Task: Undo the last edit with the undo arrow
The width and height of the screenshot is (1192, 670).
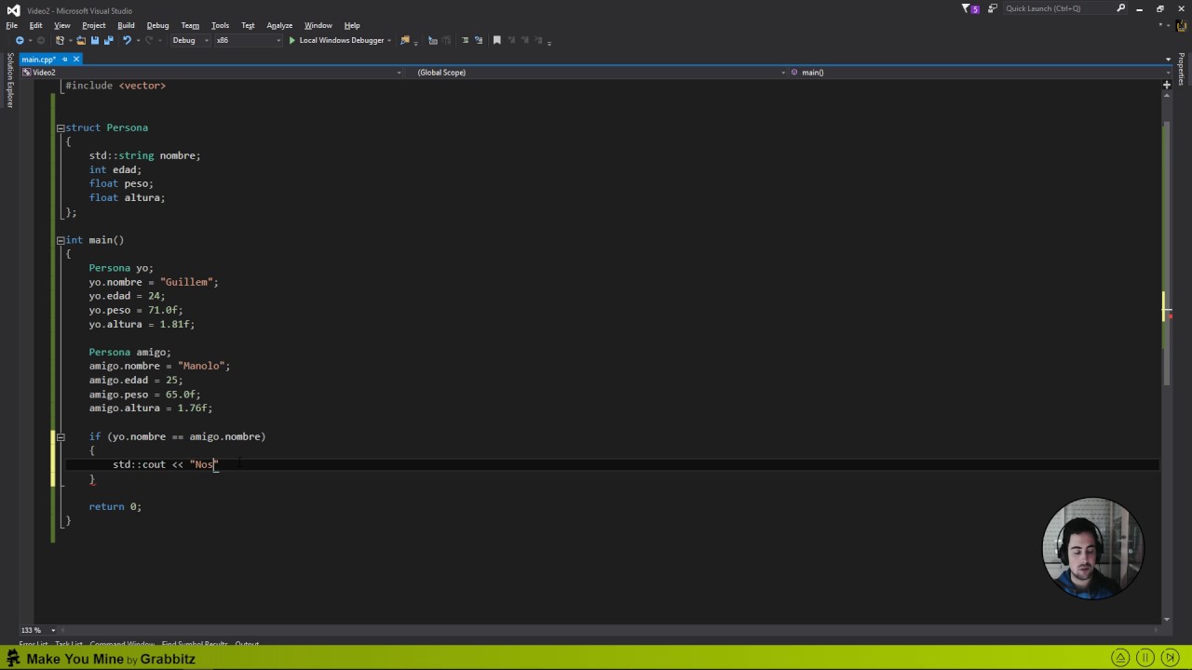Action: tap(126, 40)
